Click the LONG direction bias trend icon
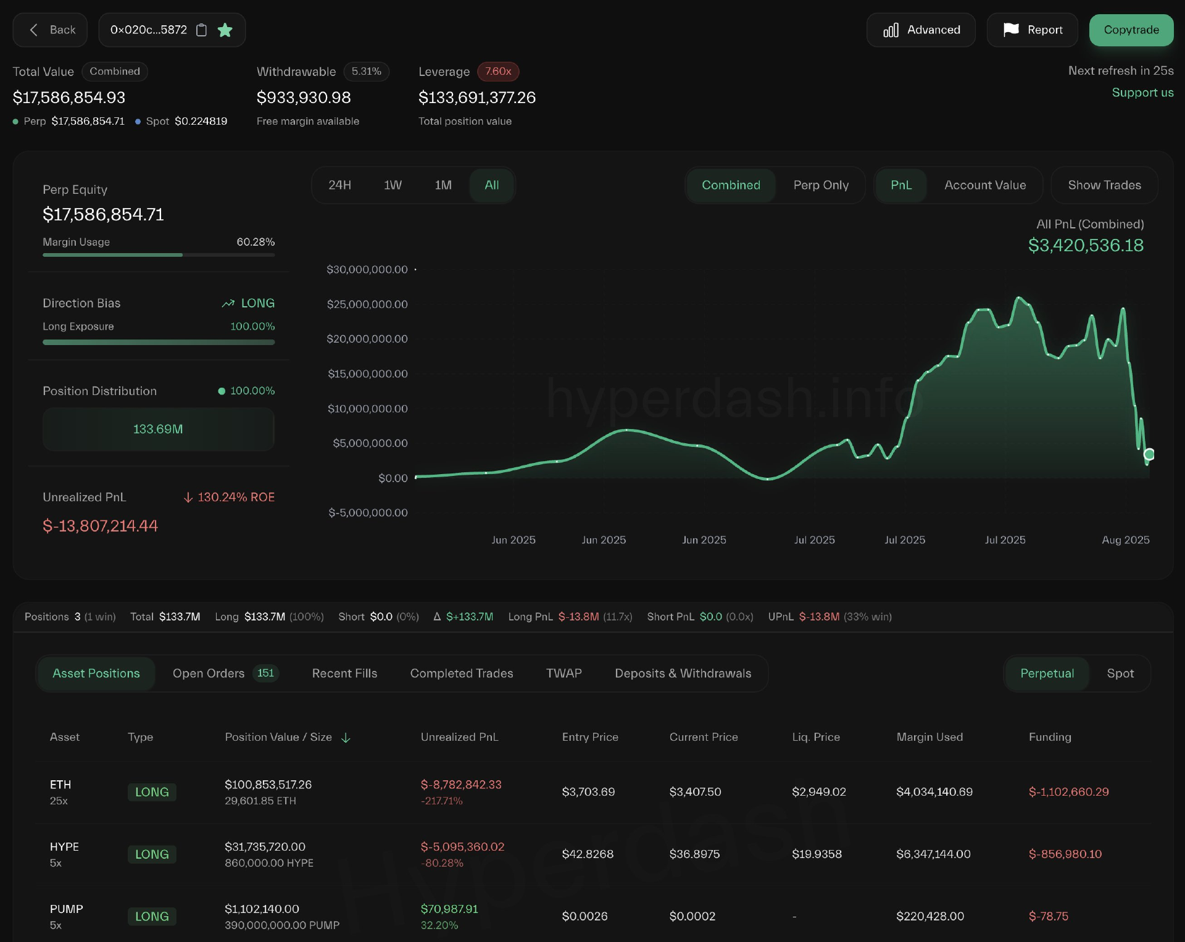Viewport: 1185px width, 942px height. [x=228, y=303]
